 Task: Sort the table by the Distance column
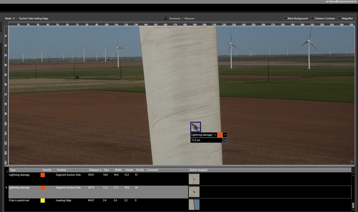95,169
